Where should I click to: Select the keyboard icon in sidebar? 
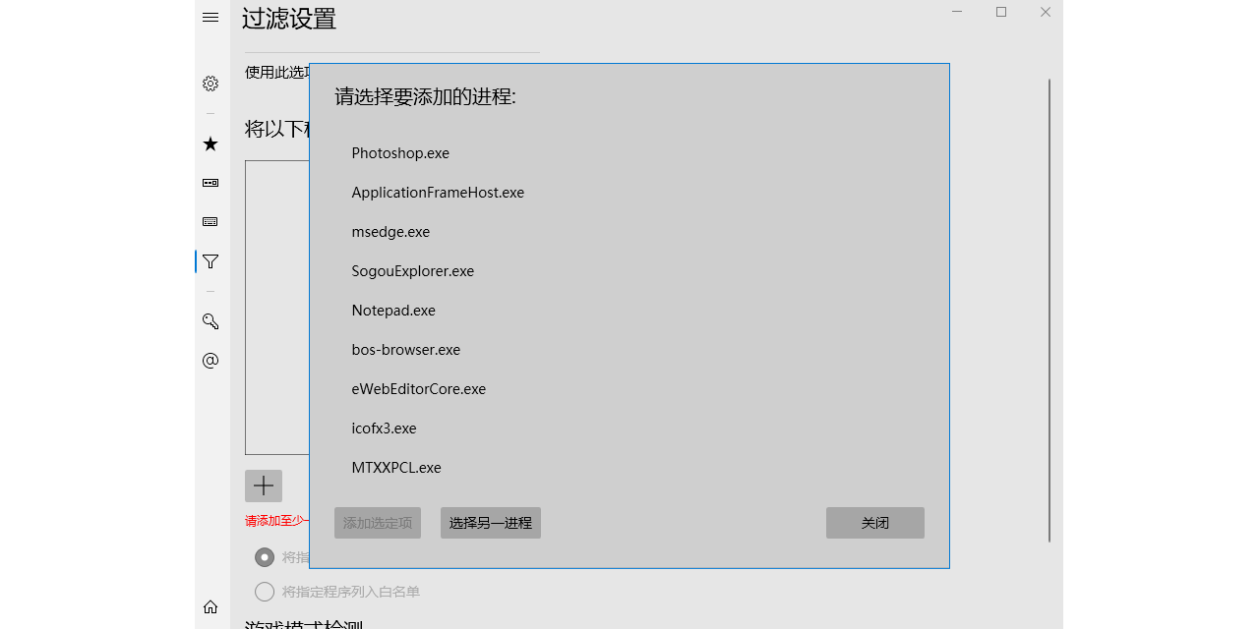pyautogui.click(x=210, y=221)
